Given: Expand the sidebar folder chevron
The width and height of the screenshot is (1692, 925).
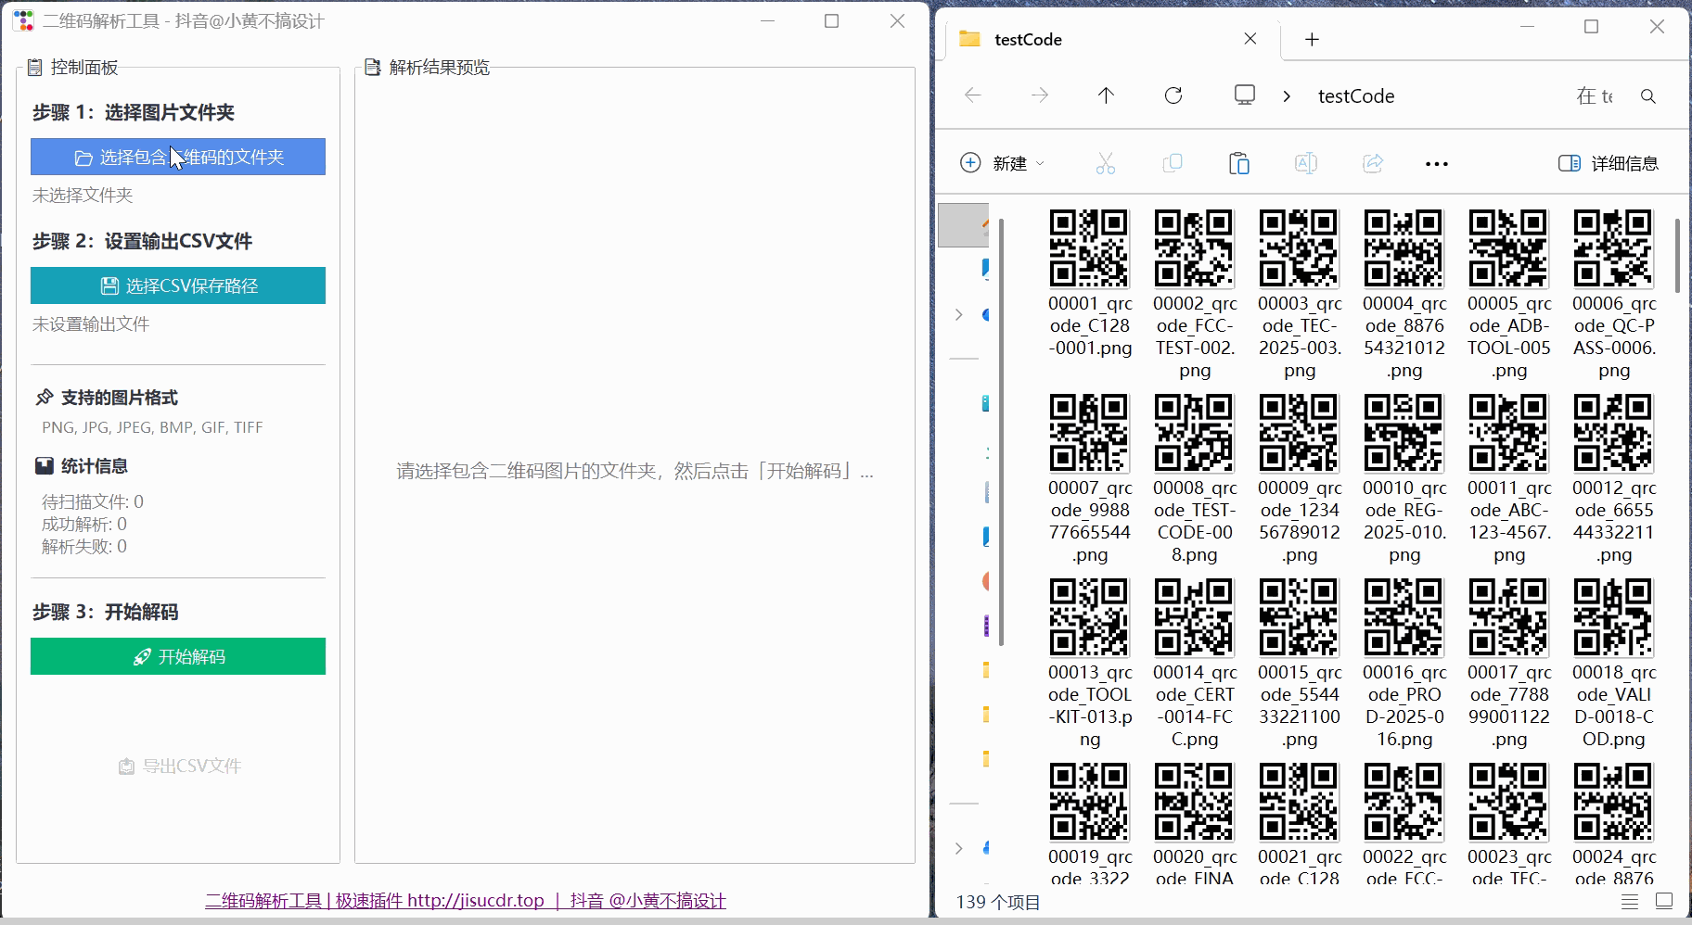Looking at the screenshot, I should tap(959, 314).
